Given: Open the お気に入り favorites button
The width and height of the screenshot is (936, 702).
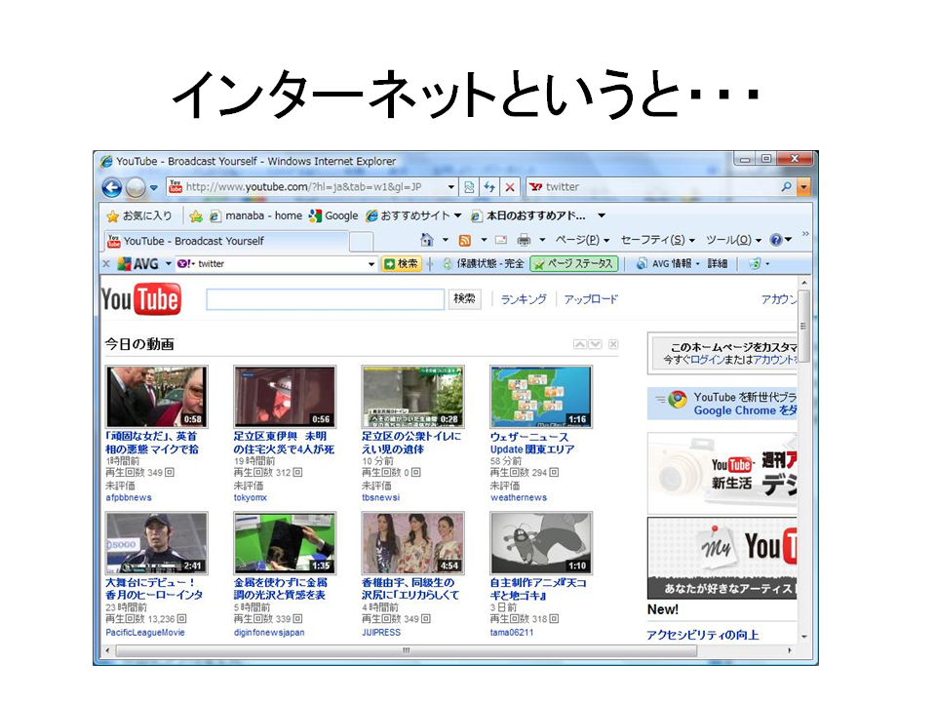Looking at the screenshot, I should pyautogui.click(x=139, y=215).
